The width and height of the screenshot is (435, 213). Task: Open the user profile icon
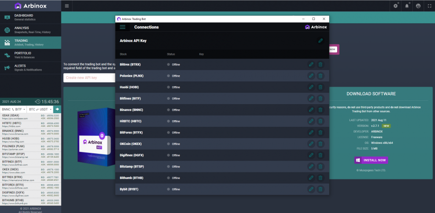pyautogui.click(x=418, y=6)
